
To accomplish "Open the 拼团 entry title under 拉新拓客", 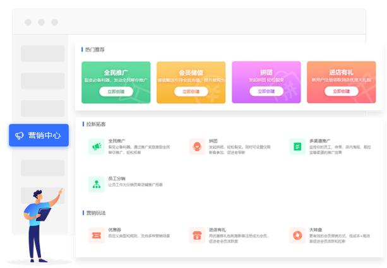I will coord(213,141).
